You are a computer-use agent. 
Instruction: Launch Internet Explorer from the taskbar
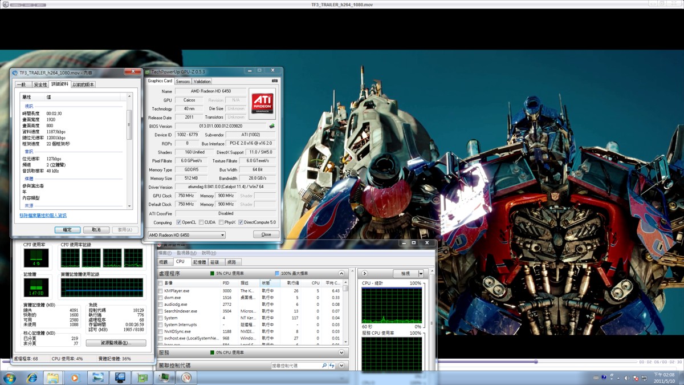click(32, 378)
